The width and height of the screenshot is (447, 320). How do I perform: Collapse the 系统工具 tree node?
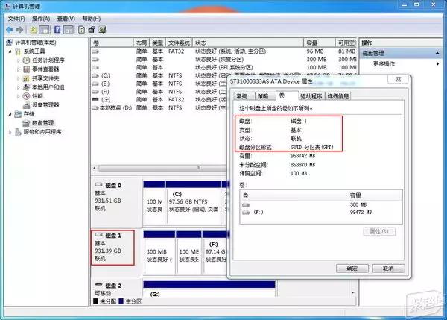(x=10, y=51)
